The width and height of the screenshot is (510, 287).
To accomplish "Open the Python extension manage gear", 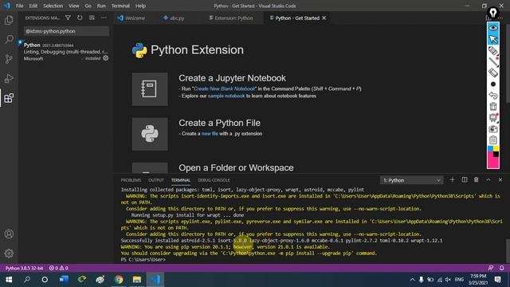I will point(106,58).
